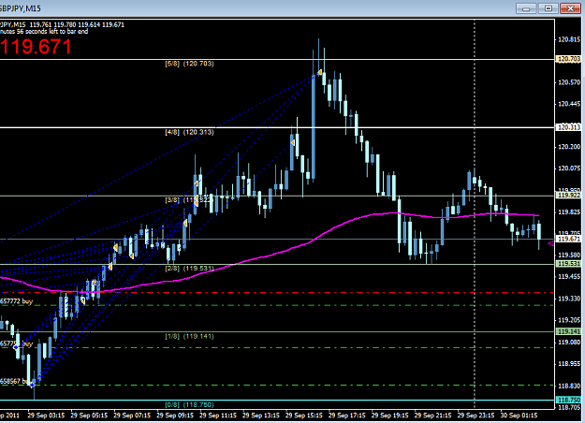The width and height of the screenshot is (585, 423).
Task: Click the highlighted 120.313 price tag on axis
Action: (x=568, y=127)
